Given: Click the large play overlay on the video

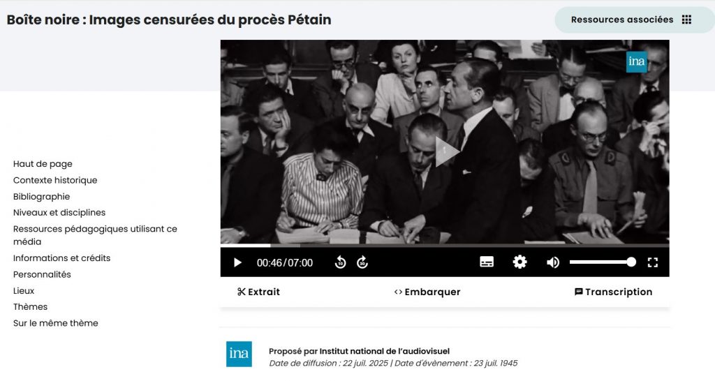Looking at the screenshot, I should tap(445, 151).
